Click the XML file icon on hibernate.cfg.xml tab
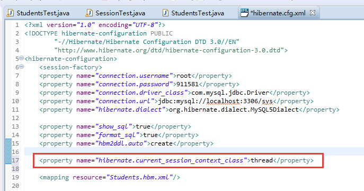The height and width of the screenshot is (191, 364). 244,13
